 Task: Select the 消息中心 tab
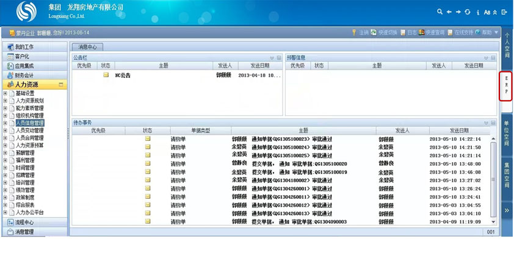point(88,46)
